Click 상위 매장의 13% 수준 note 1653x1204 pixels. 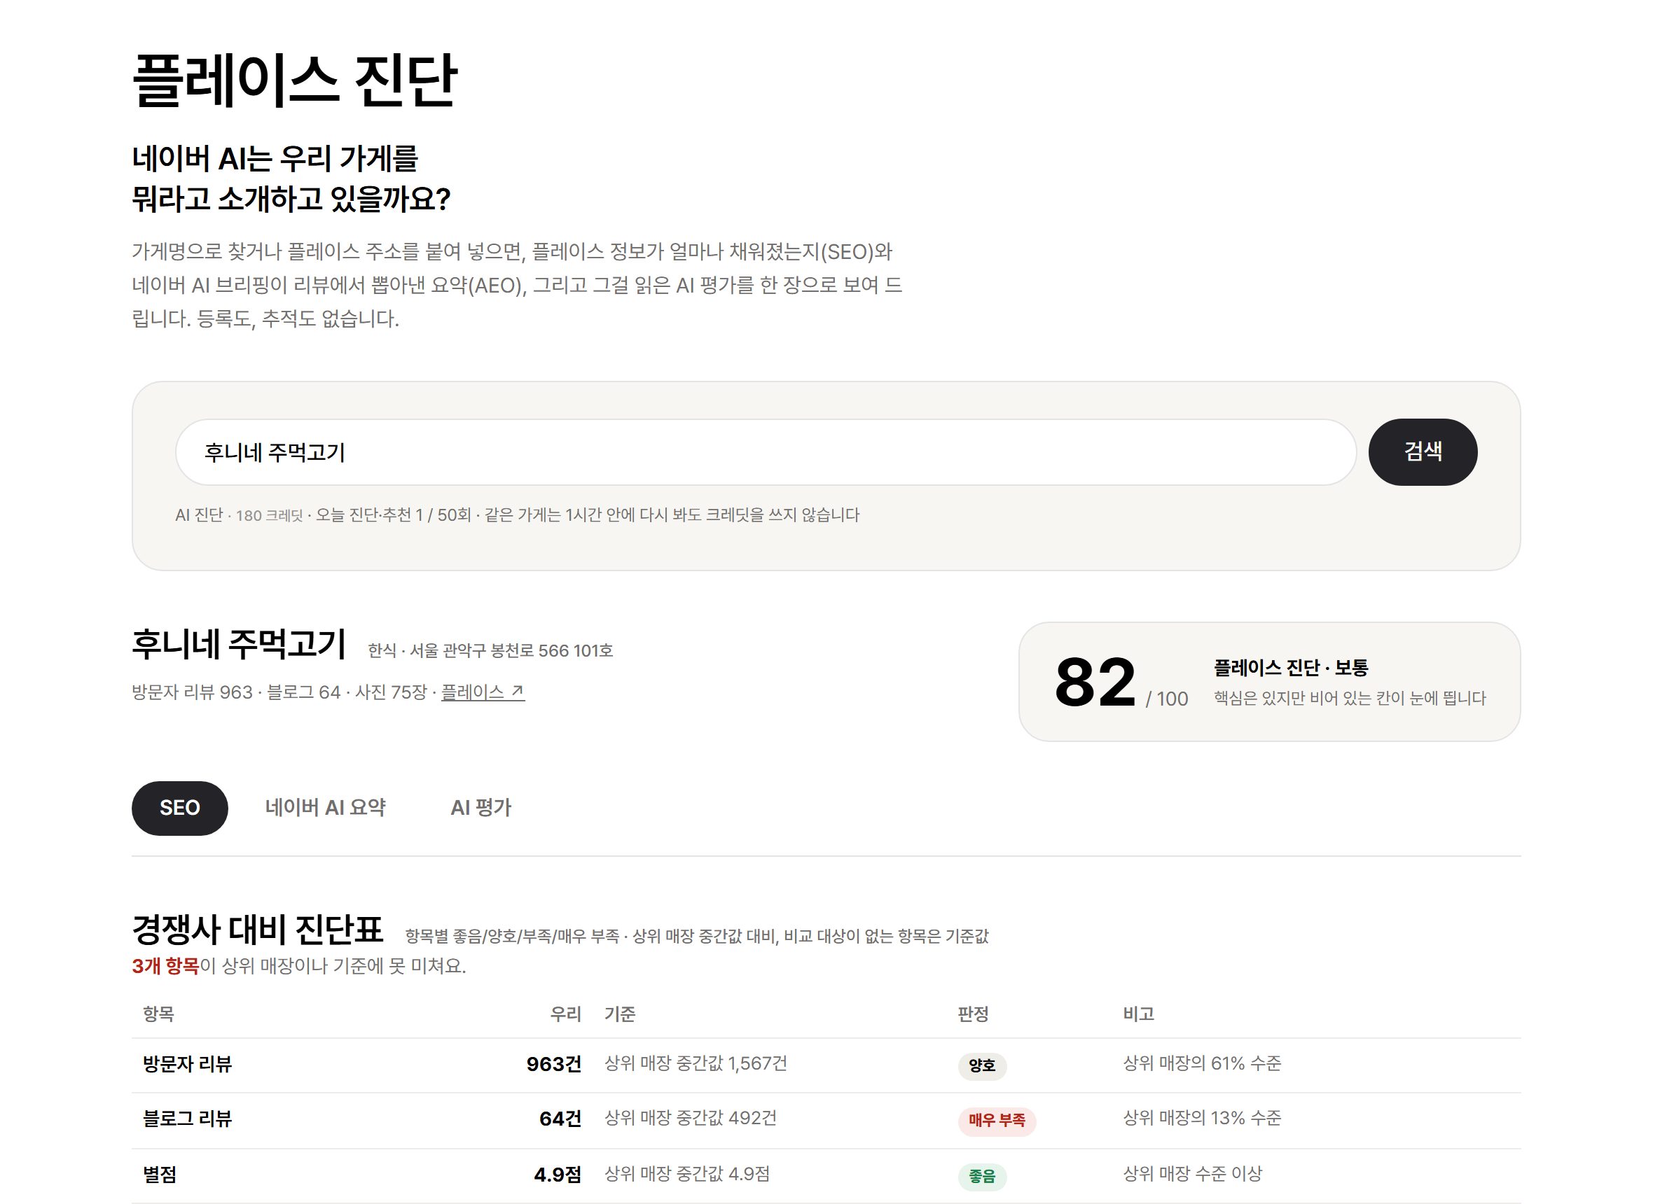coord(1202,1118)
